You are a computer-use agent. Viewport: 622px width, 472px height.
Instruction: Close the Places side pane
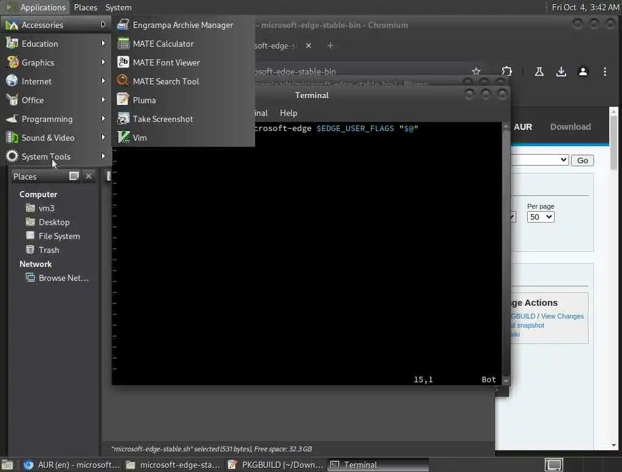coord(89,176)
